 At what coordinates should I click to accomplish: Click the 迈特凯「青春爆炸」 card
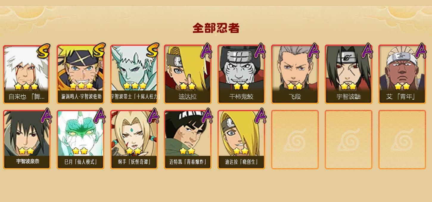[188, 140]
